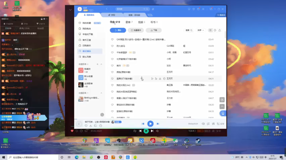Skip to the next track in the player bar
286x160 pixels.
point(158,124)
